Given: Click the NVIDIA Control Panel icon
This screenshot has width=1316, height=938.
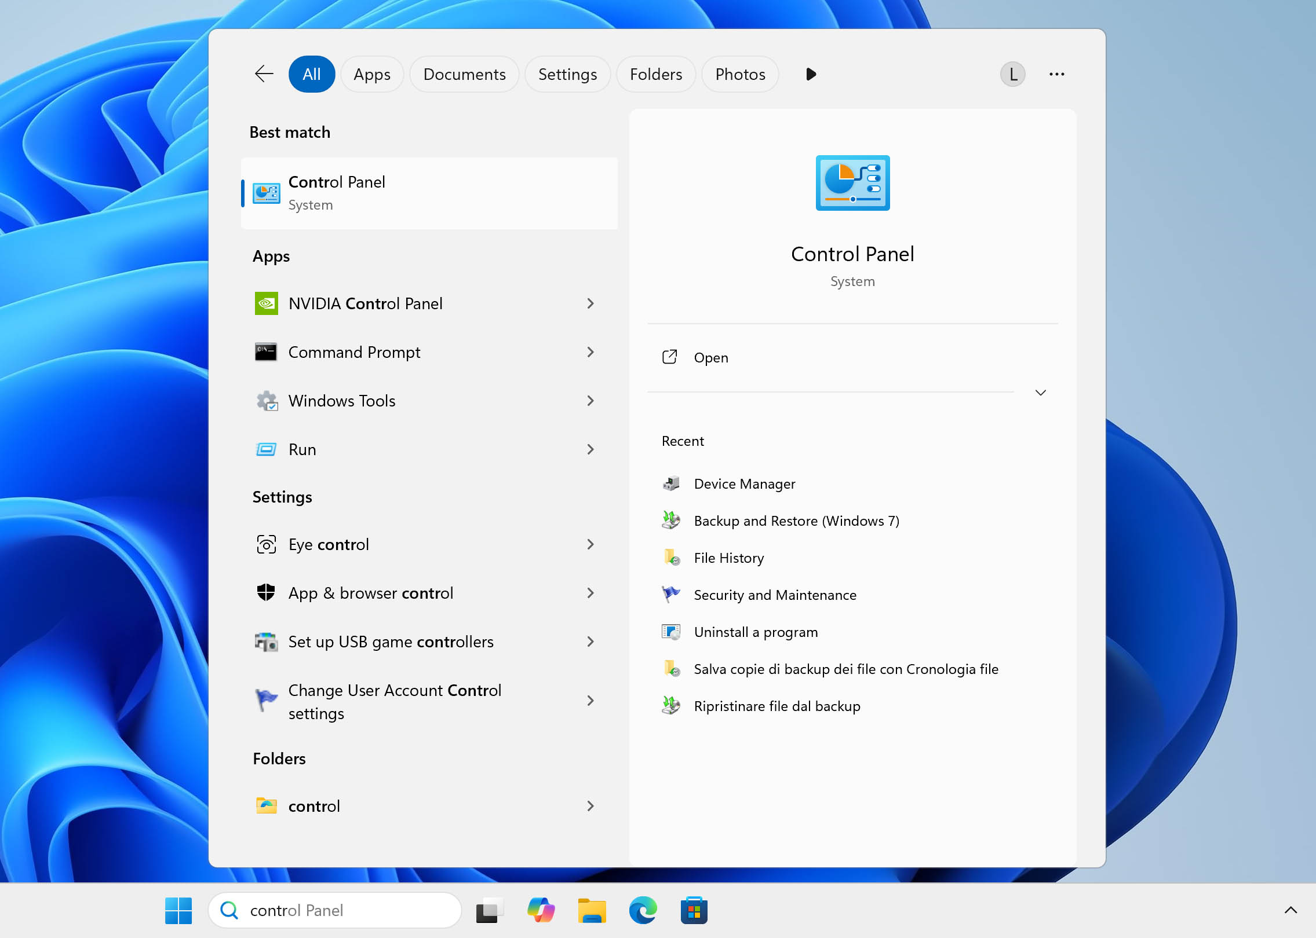Looking at the screenshot, I should pyautogui.click(x=266, y=303).
